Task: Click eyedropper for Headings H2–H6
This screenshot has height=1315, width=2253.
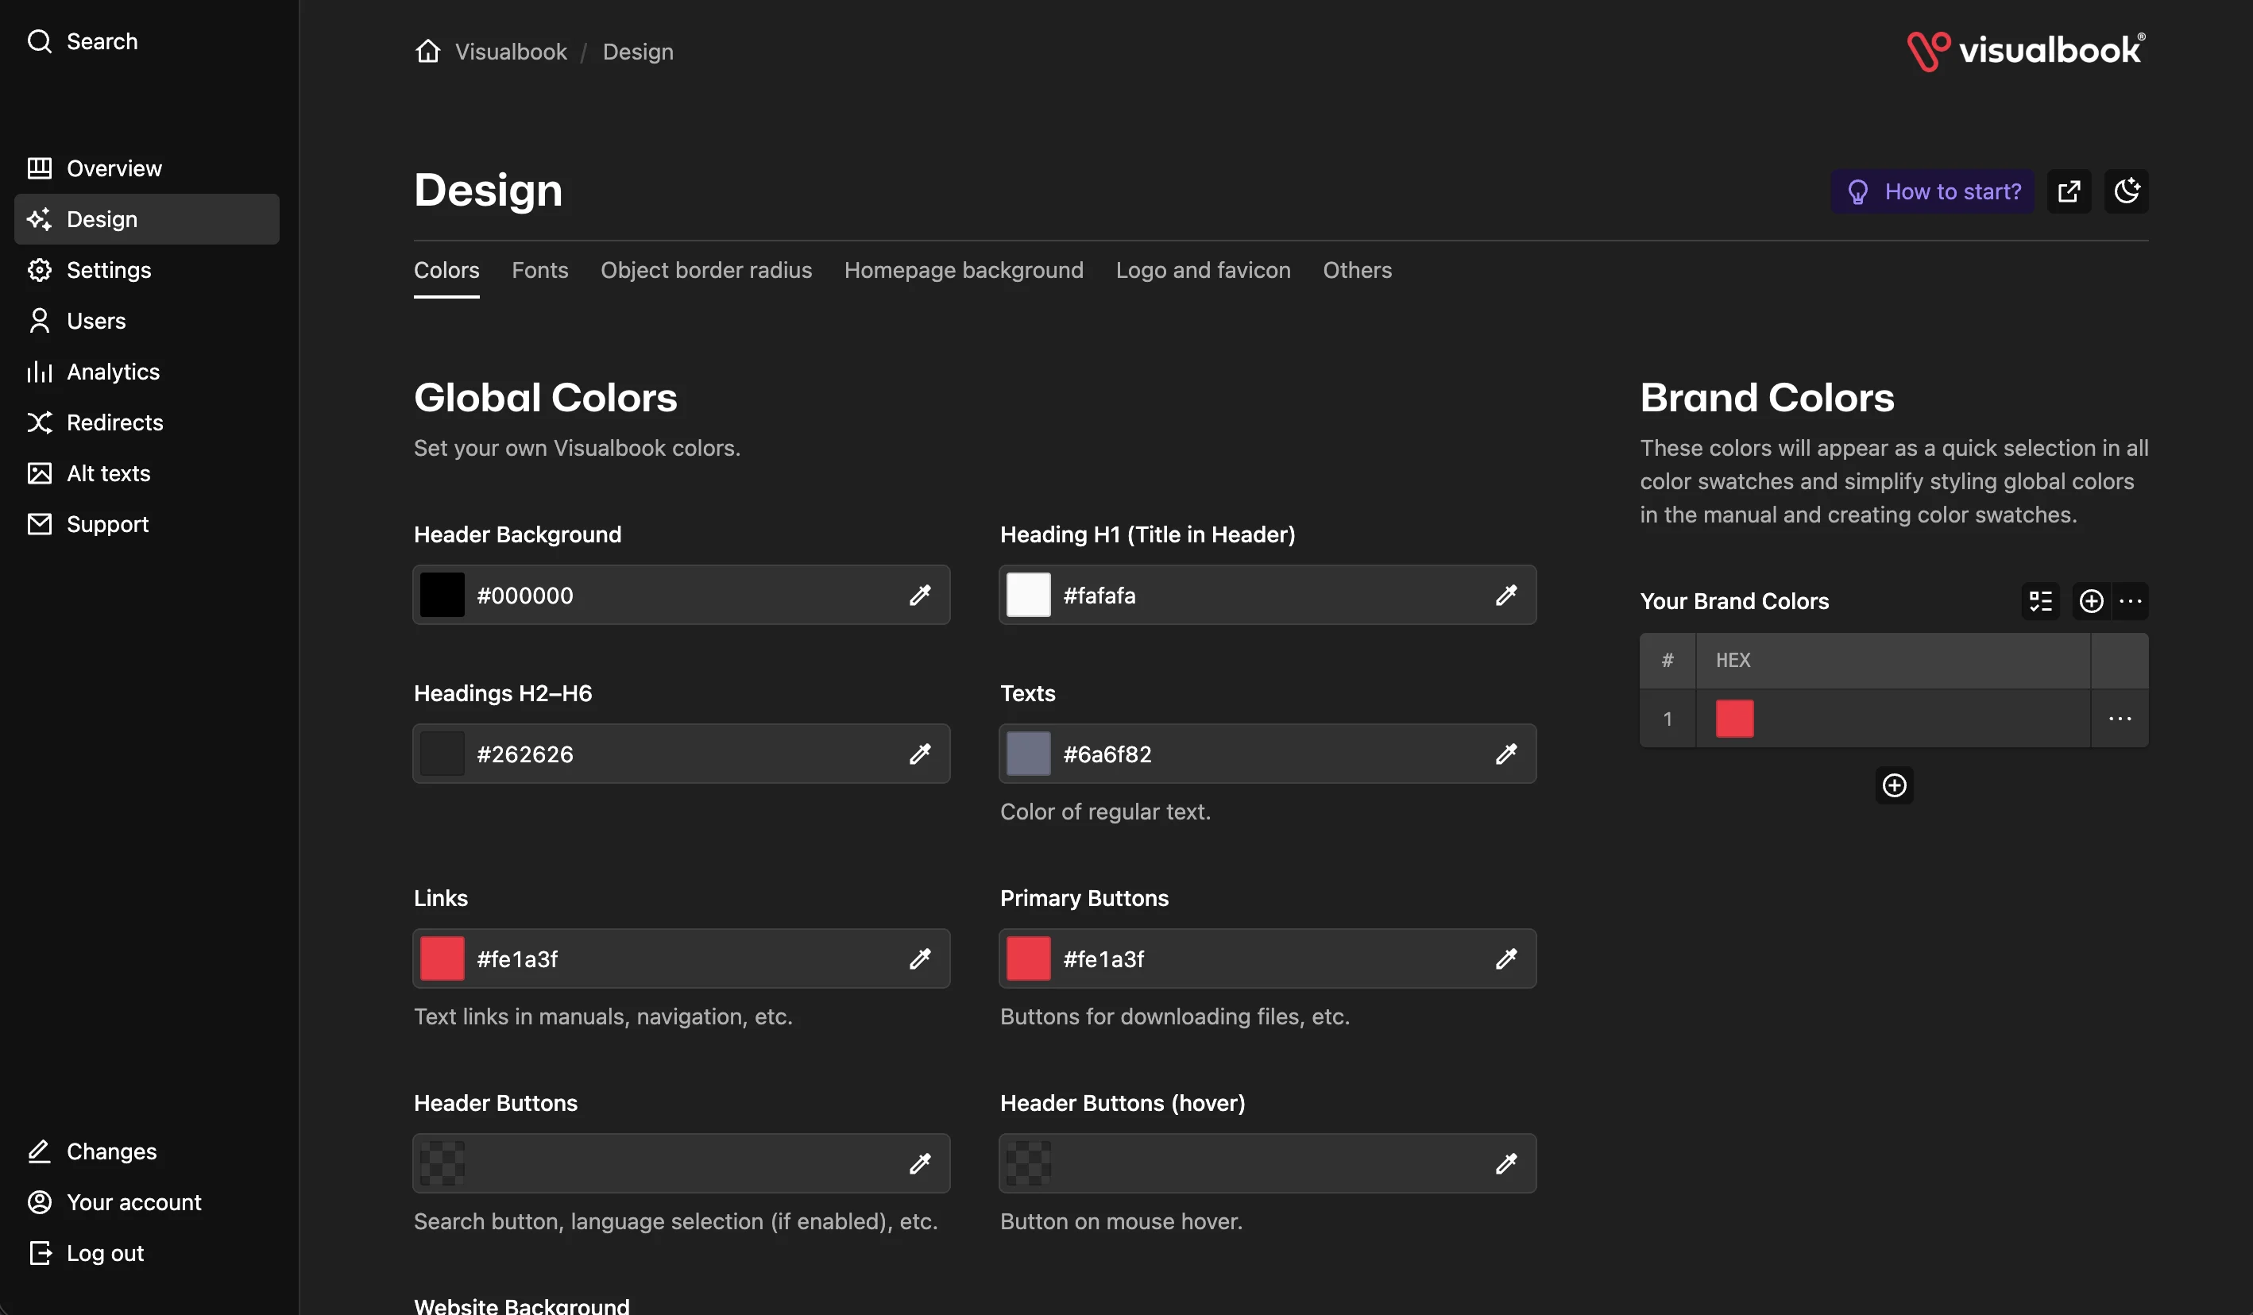Action: pos(920,754)
